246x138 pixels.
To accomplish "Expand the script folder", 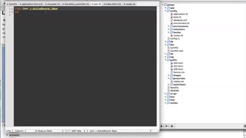I will pyautogui.click(x=166, y=94).
